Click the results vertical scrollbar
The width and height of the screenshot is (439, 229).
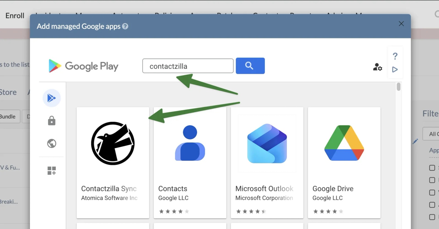click(x=399, y=87)
